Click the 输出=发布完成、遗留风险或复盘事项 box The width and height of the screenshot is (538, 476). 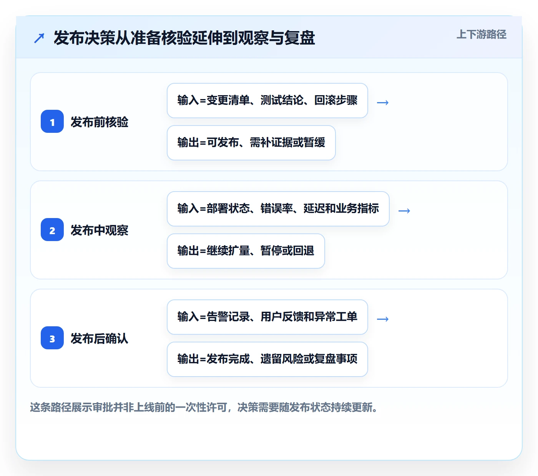(x=267, y=359)
